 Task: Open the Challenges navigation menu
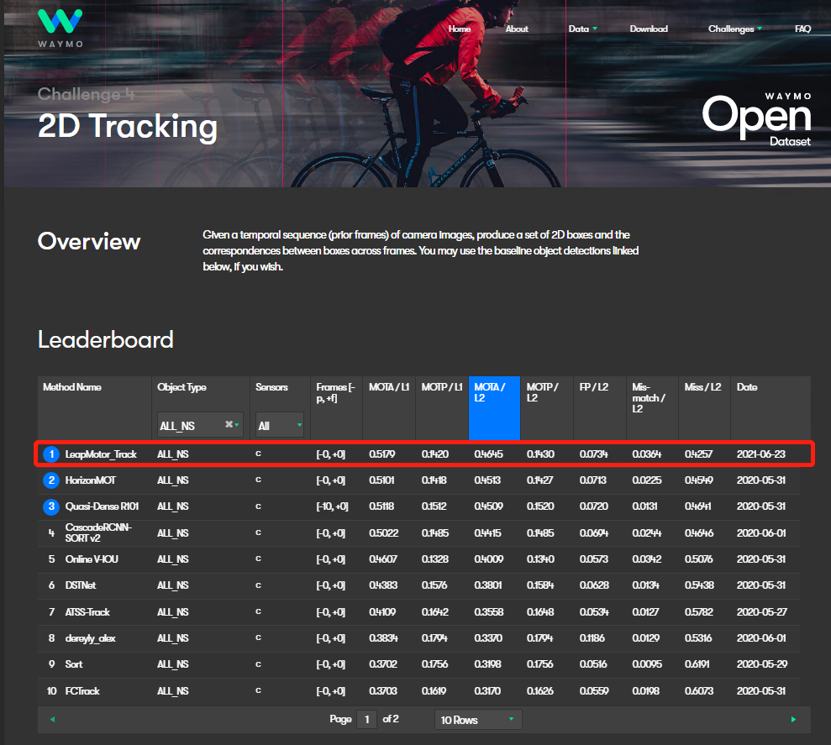point(735,29)
